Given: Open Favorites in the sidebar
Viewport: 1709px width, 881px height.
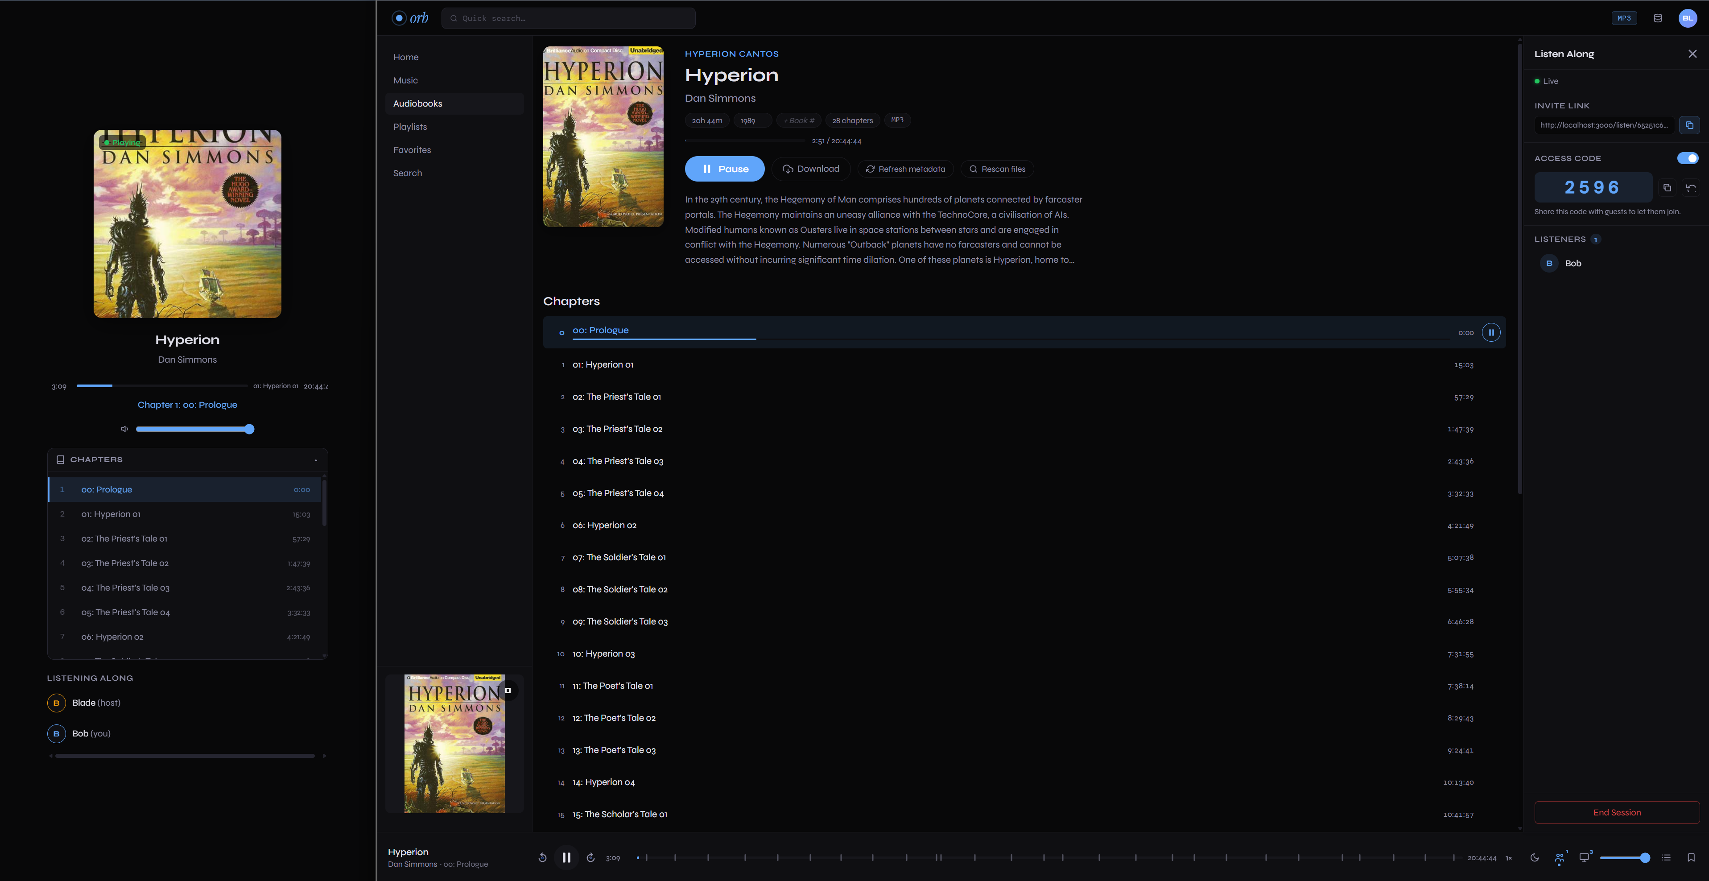Looking at the screenshot, I should pyautogui.click(x=411, y=150).
